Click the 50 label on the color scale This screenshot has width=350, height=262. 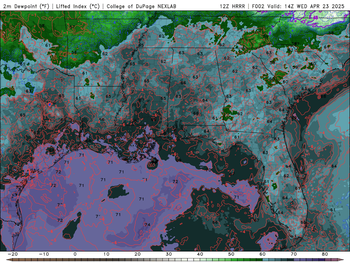pos(231,254)
